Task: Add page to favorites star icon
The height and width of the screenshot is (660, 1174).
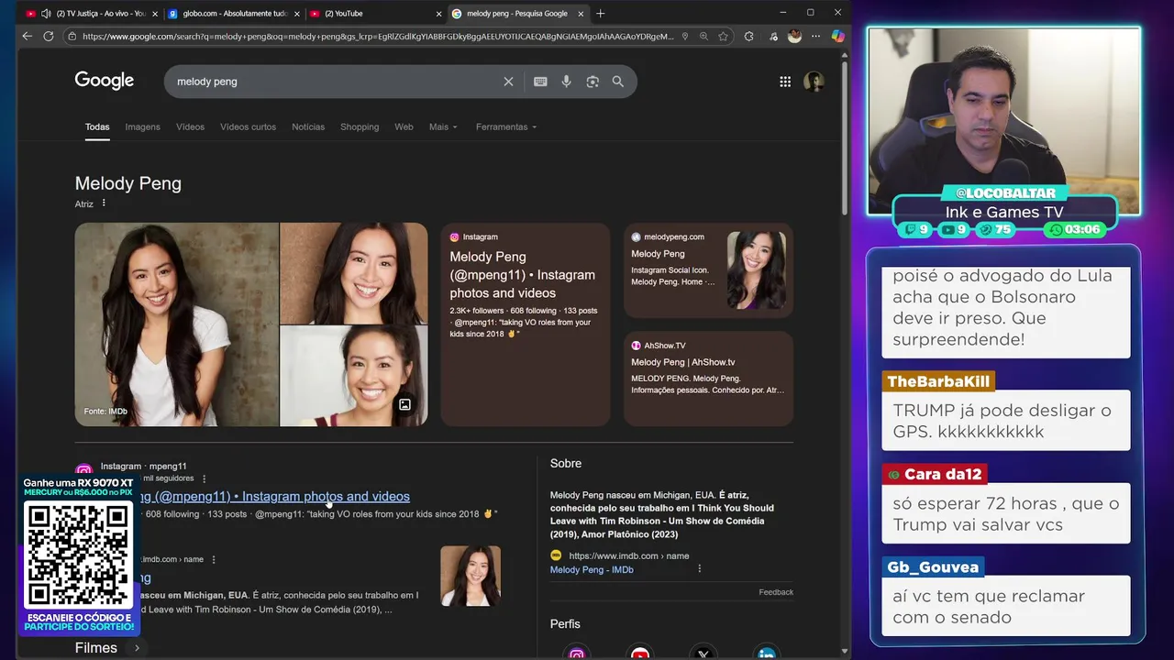Action: (724, 36)
